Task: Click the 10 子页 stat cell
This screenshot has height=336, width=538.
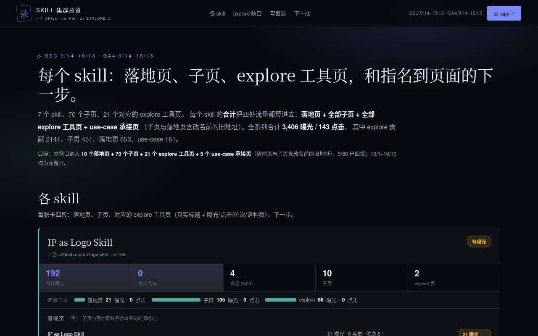Action: click(361, 278)
